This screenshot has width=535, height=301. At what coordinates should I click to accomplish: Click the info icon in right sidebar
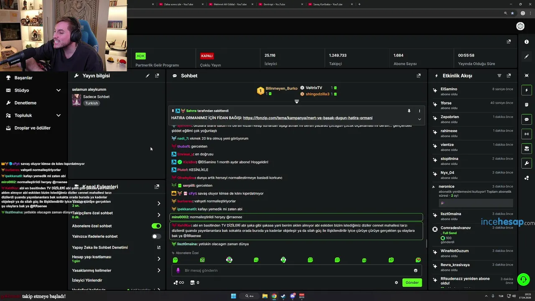point(527,42)
